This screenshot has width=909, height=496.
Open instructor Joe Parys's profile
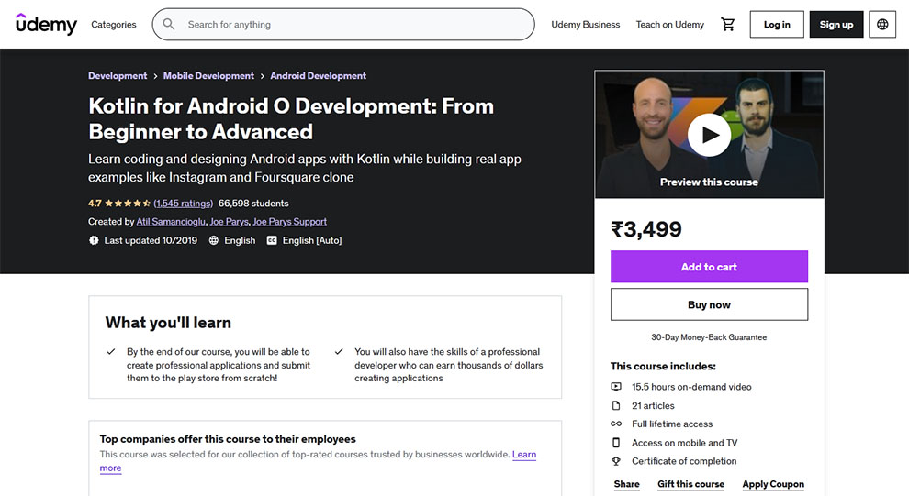pos(229,222)
